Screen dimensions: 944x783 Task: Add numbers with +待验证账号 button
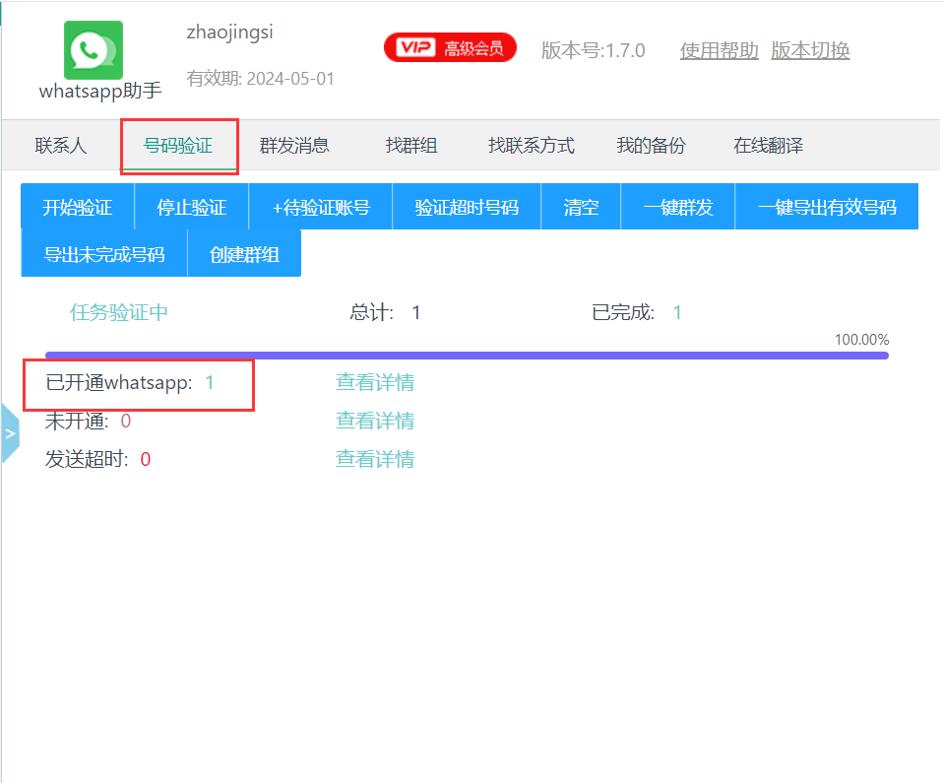(321, 207)
